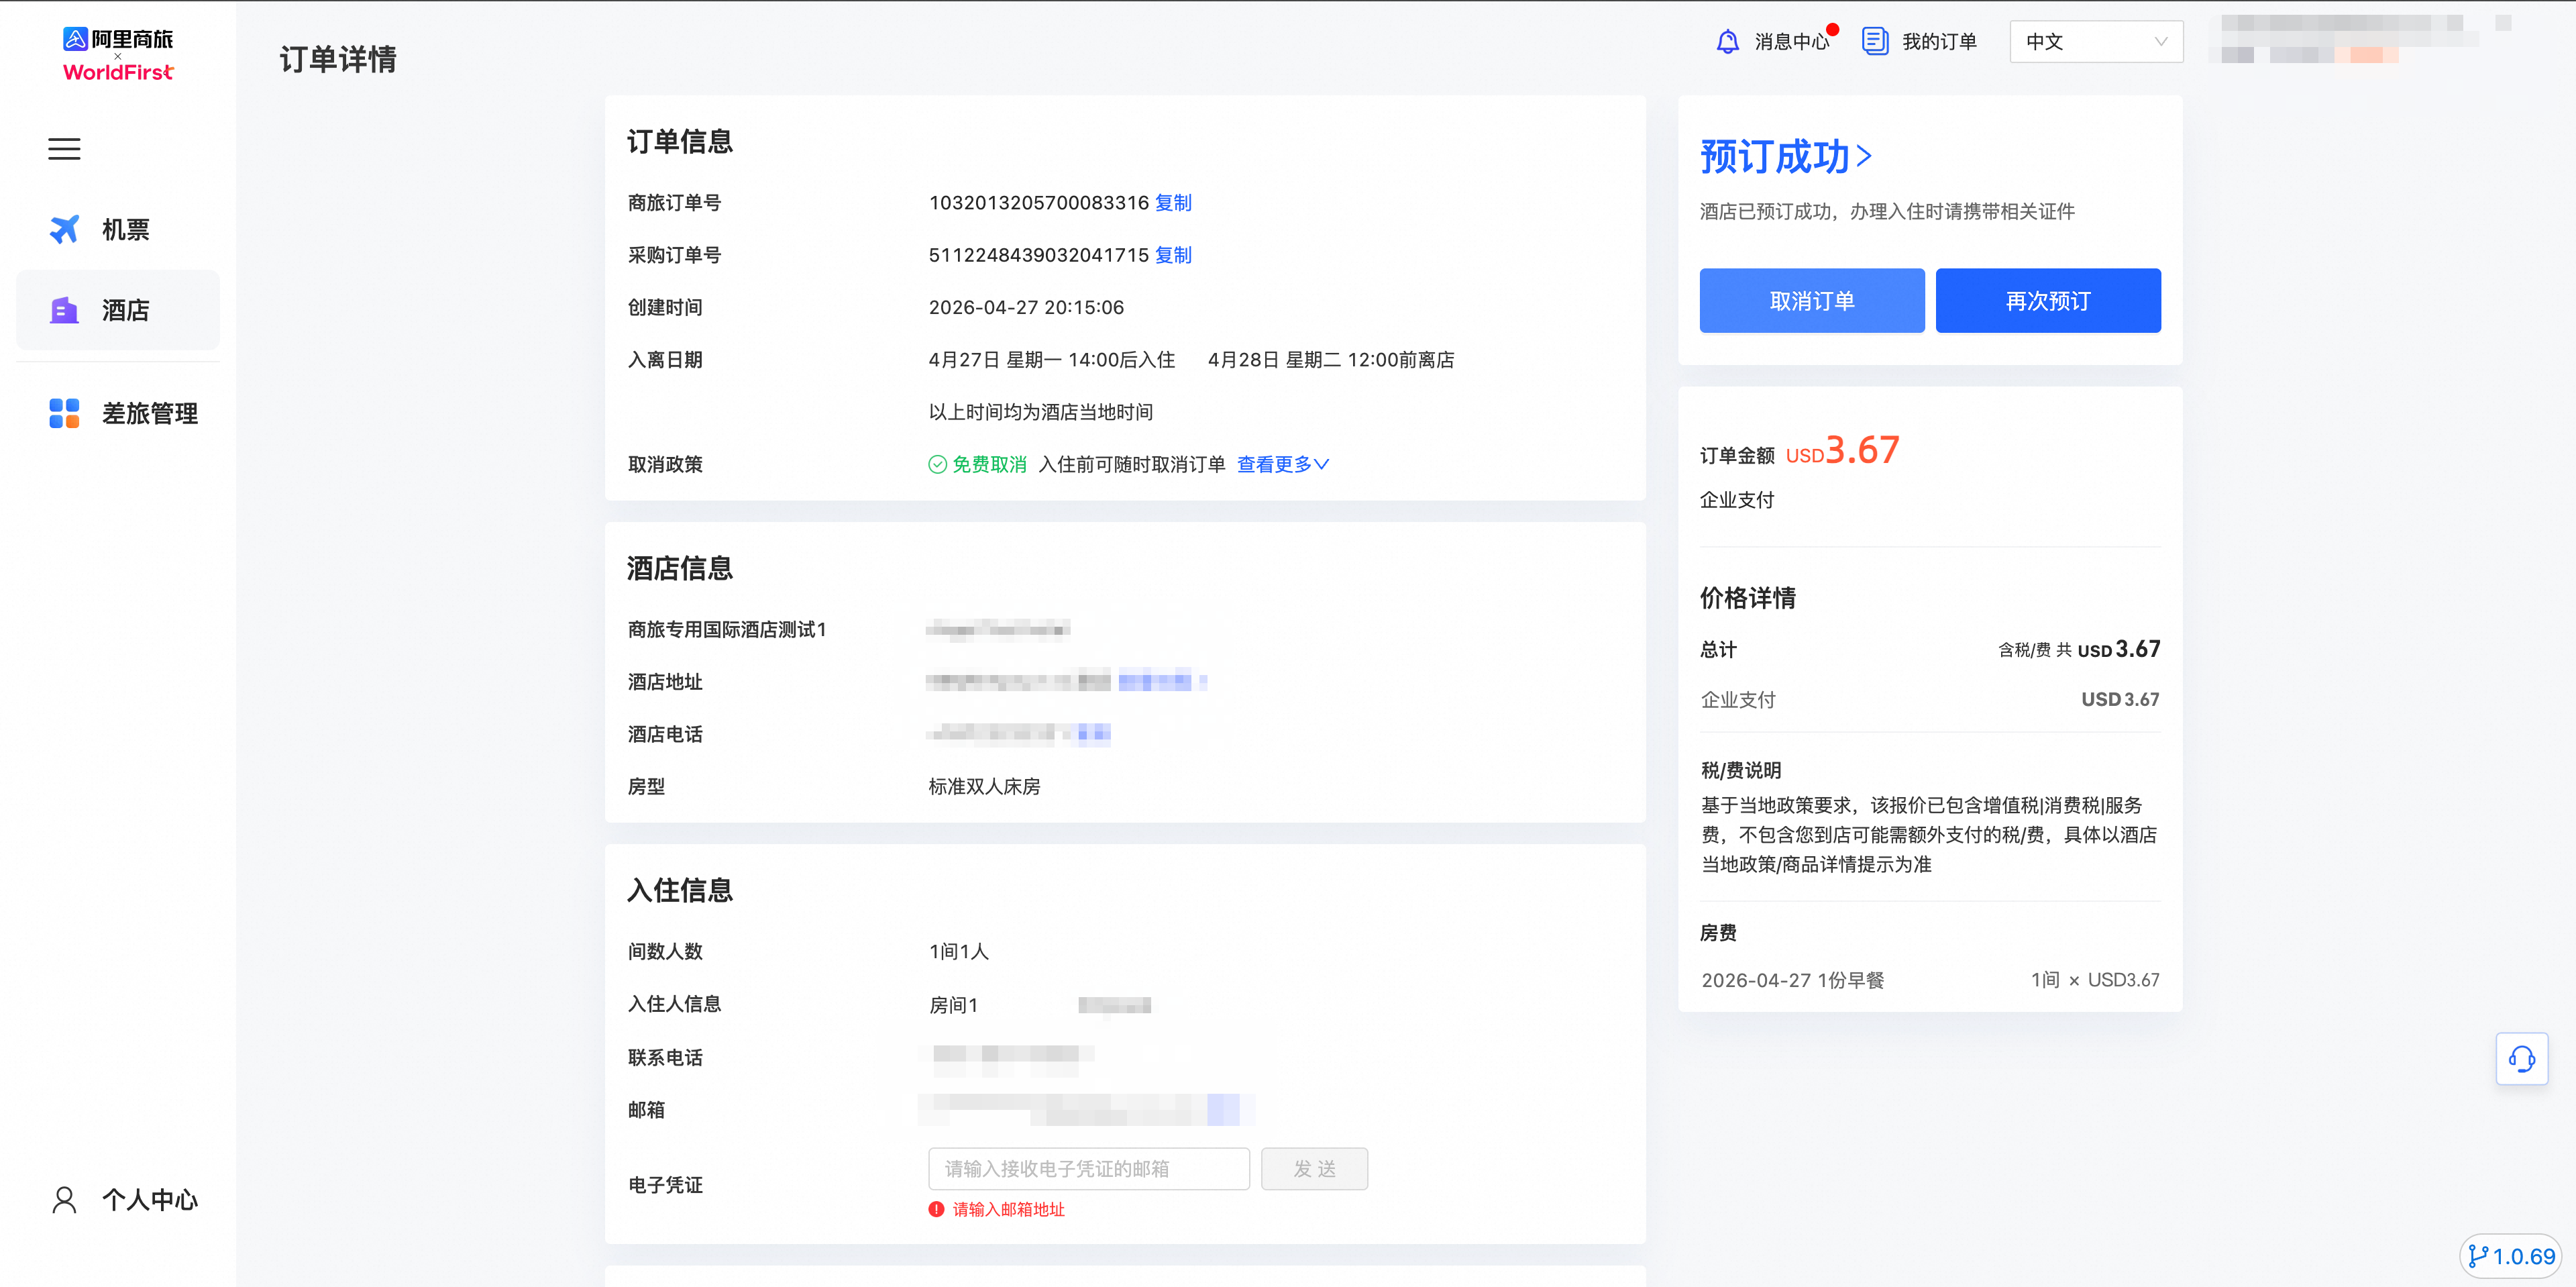Expand the 预订成功 status arrow

1863,156
